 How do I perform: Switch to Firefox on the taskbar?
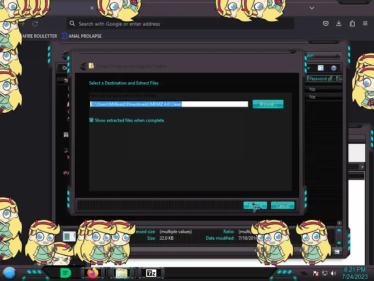pos(93,273)
